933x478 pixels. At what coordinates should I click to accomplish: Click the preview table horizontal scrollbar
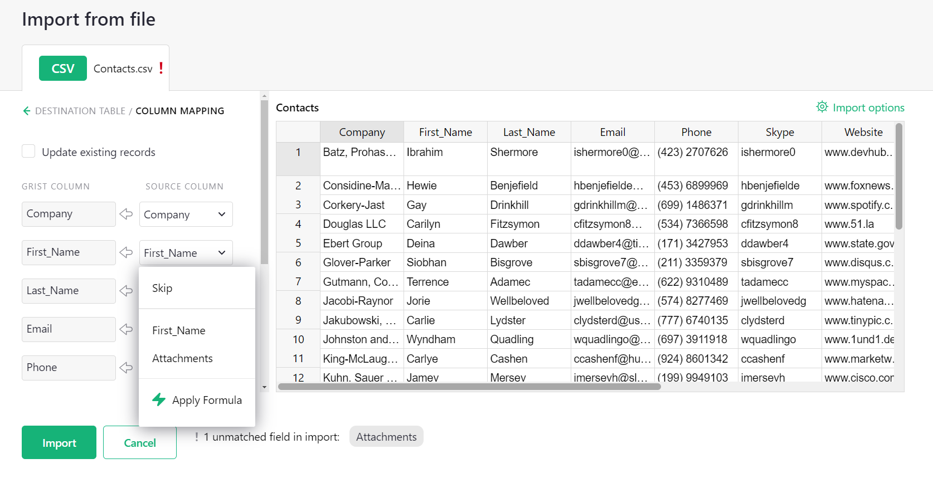point(469,387)
